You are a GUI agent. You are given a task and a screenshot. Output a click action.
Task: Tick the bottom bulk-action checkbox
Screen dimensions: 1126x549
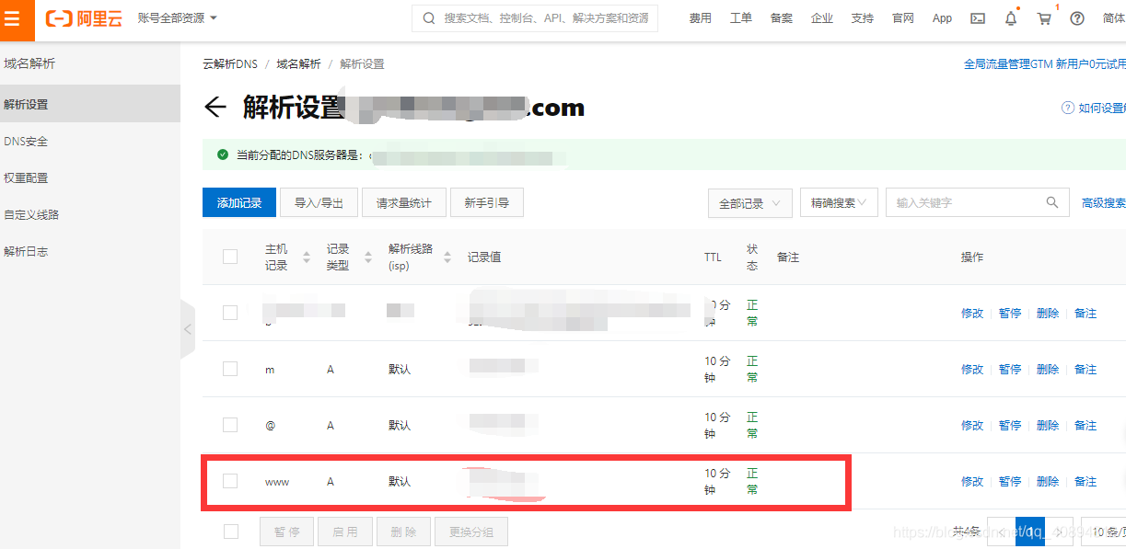[x=231, y=532]
